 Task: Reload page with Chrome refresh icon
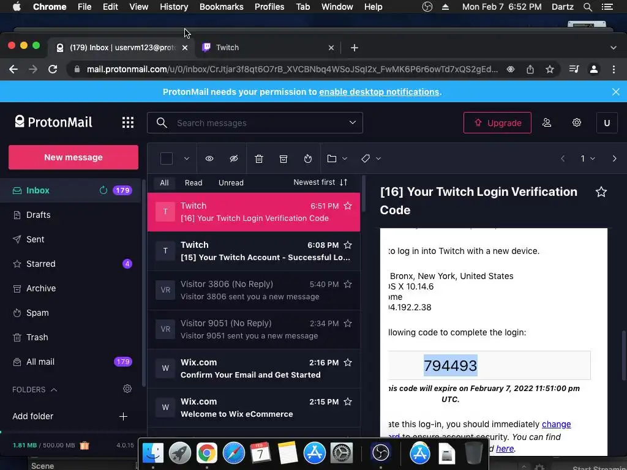coord(53,69)
